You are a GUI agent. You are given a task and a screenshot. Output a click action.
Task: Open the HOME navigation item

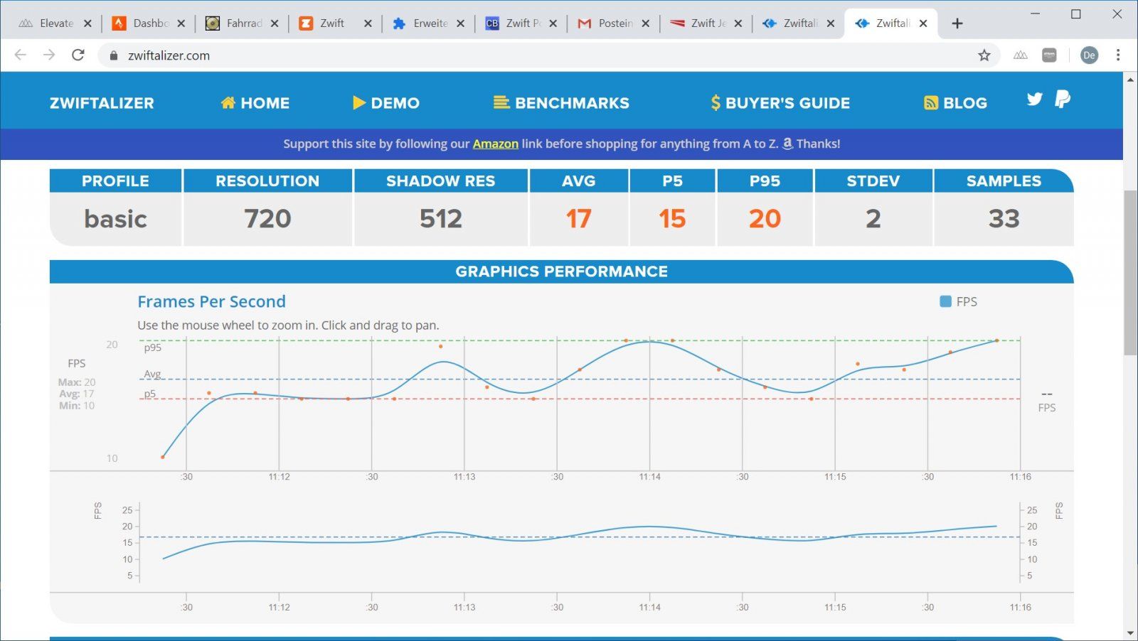tap(255, 103)
